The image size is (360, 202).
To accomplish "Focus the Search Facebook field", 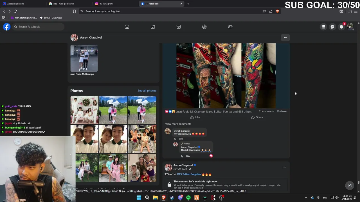I will (38, 27).
